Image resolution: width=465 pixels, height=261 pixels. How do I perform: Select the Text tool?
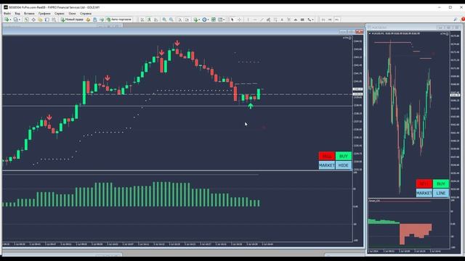(282, 20)
